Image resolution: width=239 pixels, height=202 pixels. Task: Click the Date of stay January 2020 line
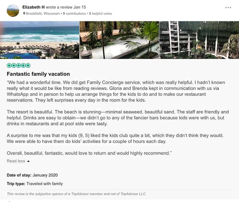[32, 175]
